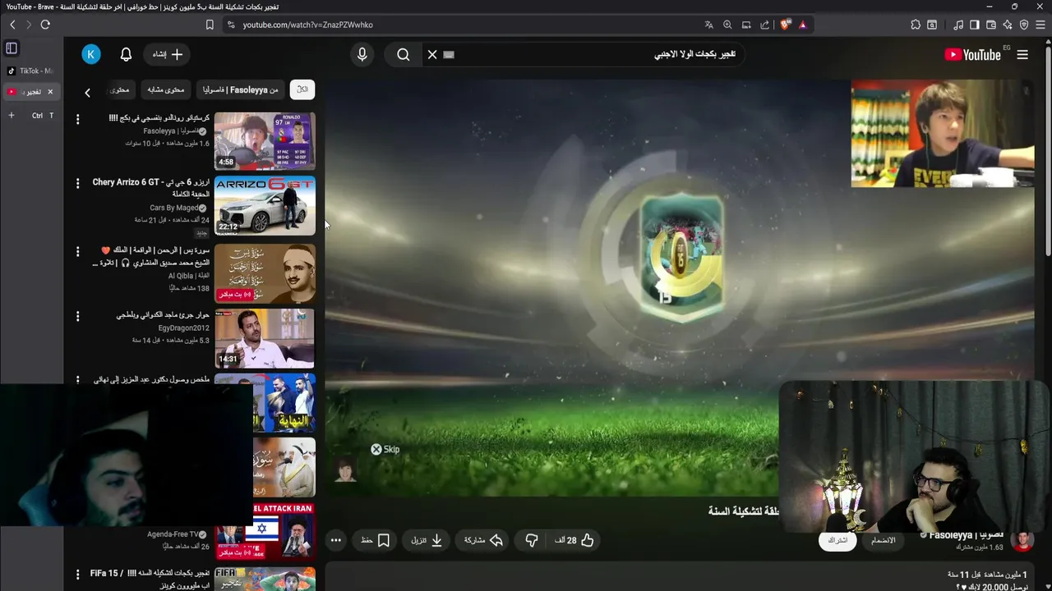
Task: Open the media music-note icon in toolbar
Action: pos(958,25)
